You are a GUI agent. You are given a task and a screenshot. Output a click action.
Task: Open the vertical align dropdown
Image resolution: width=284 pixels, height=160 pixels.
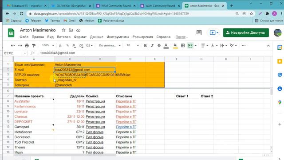(214, 45)
